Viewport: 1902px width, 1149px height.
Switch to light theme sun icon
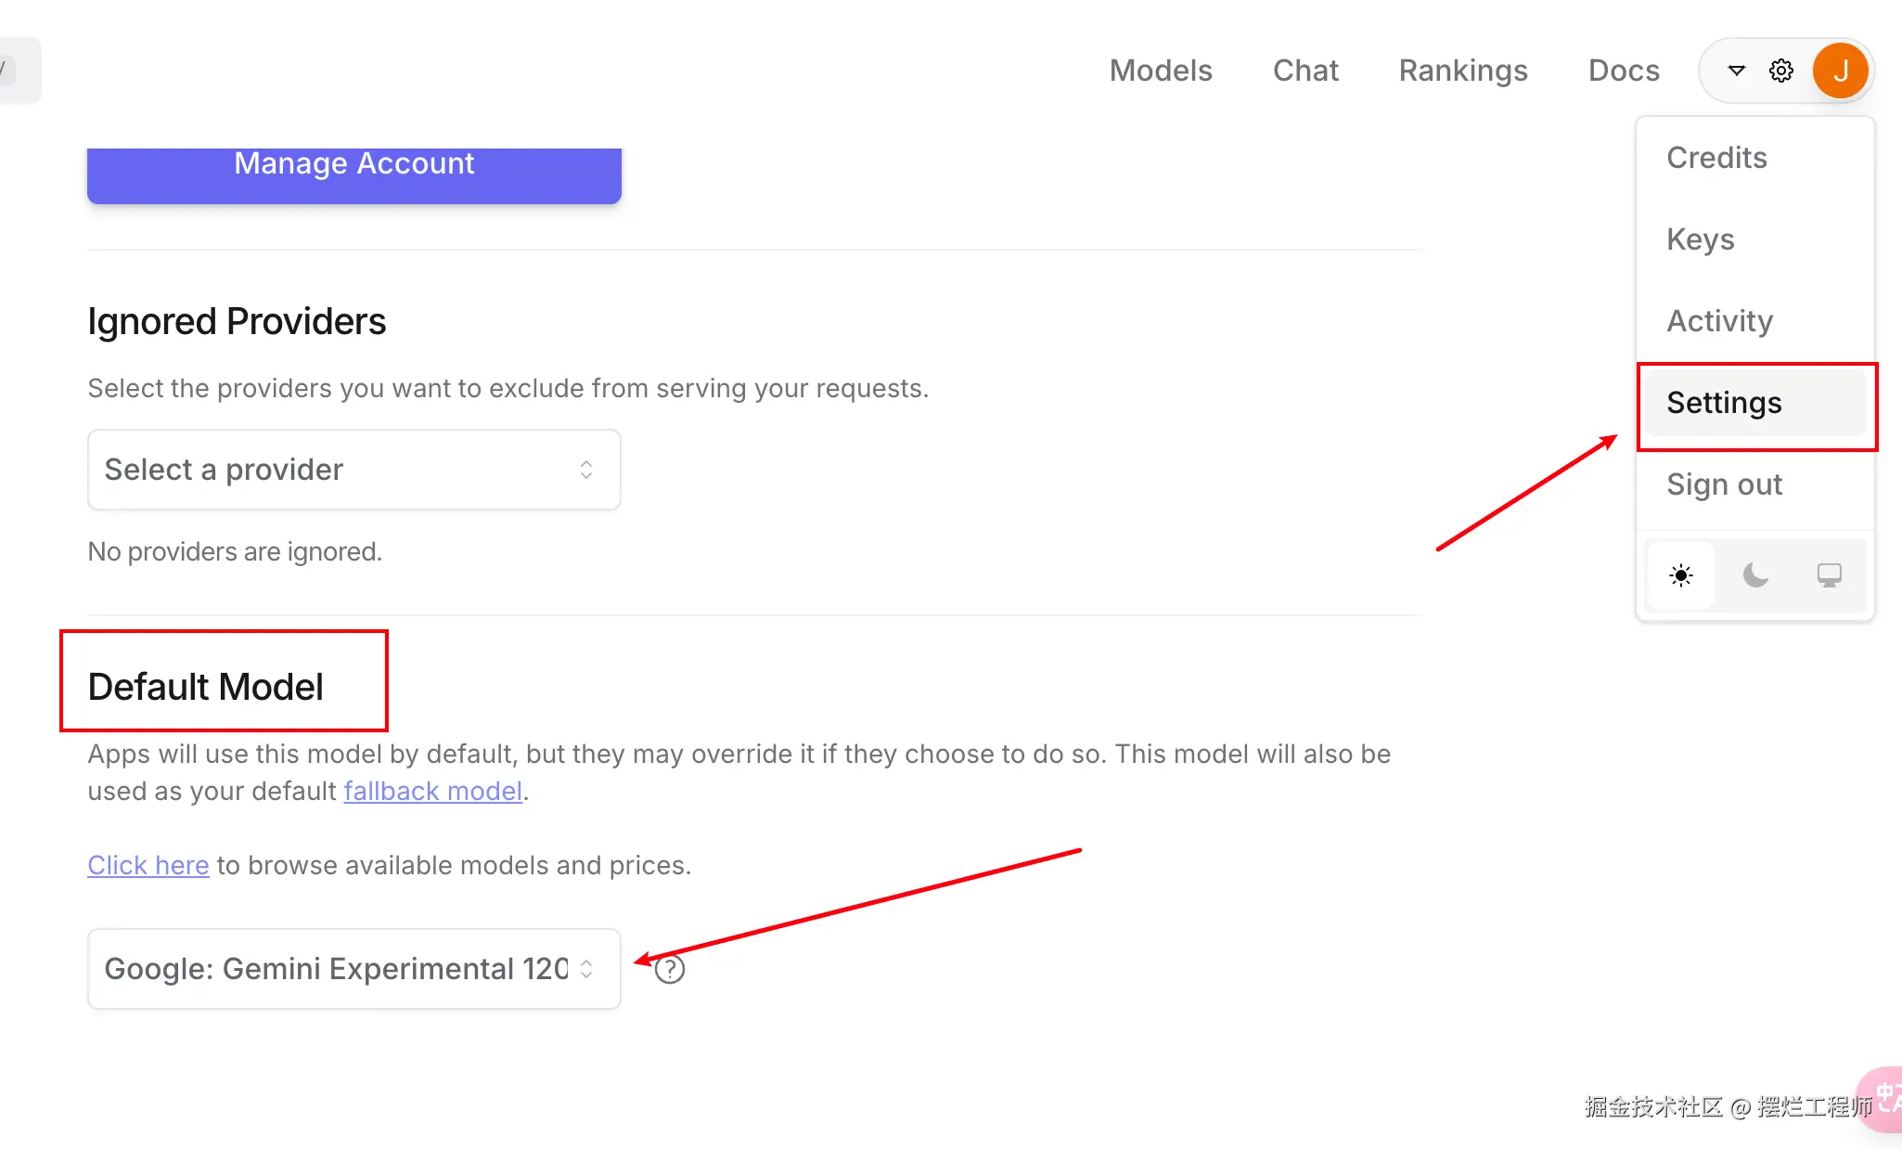[x=1680, y=575]
